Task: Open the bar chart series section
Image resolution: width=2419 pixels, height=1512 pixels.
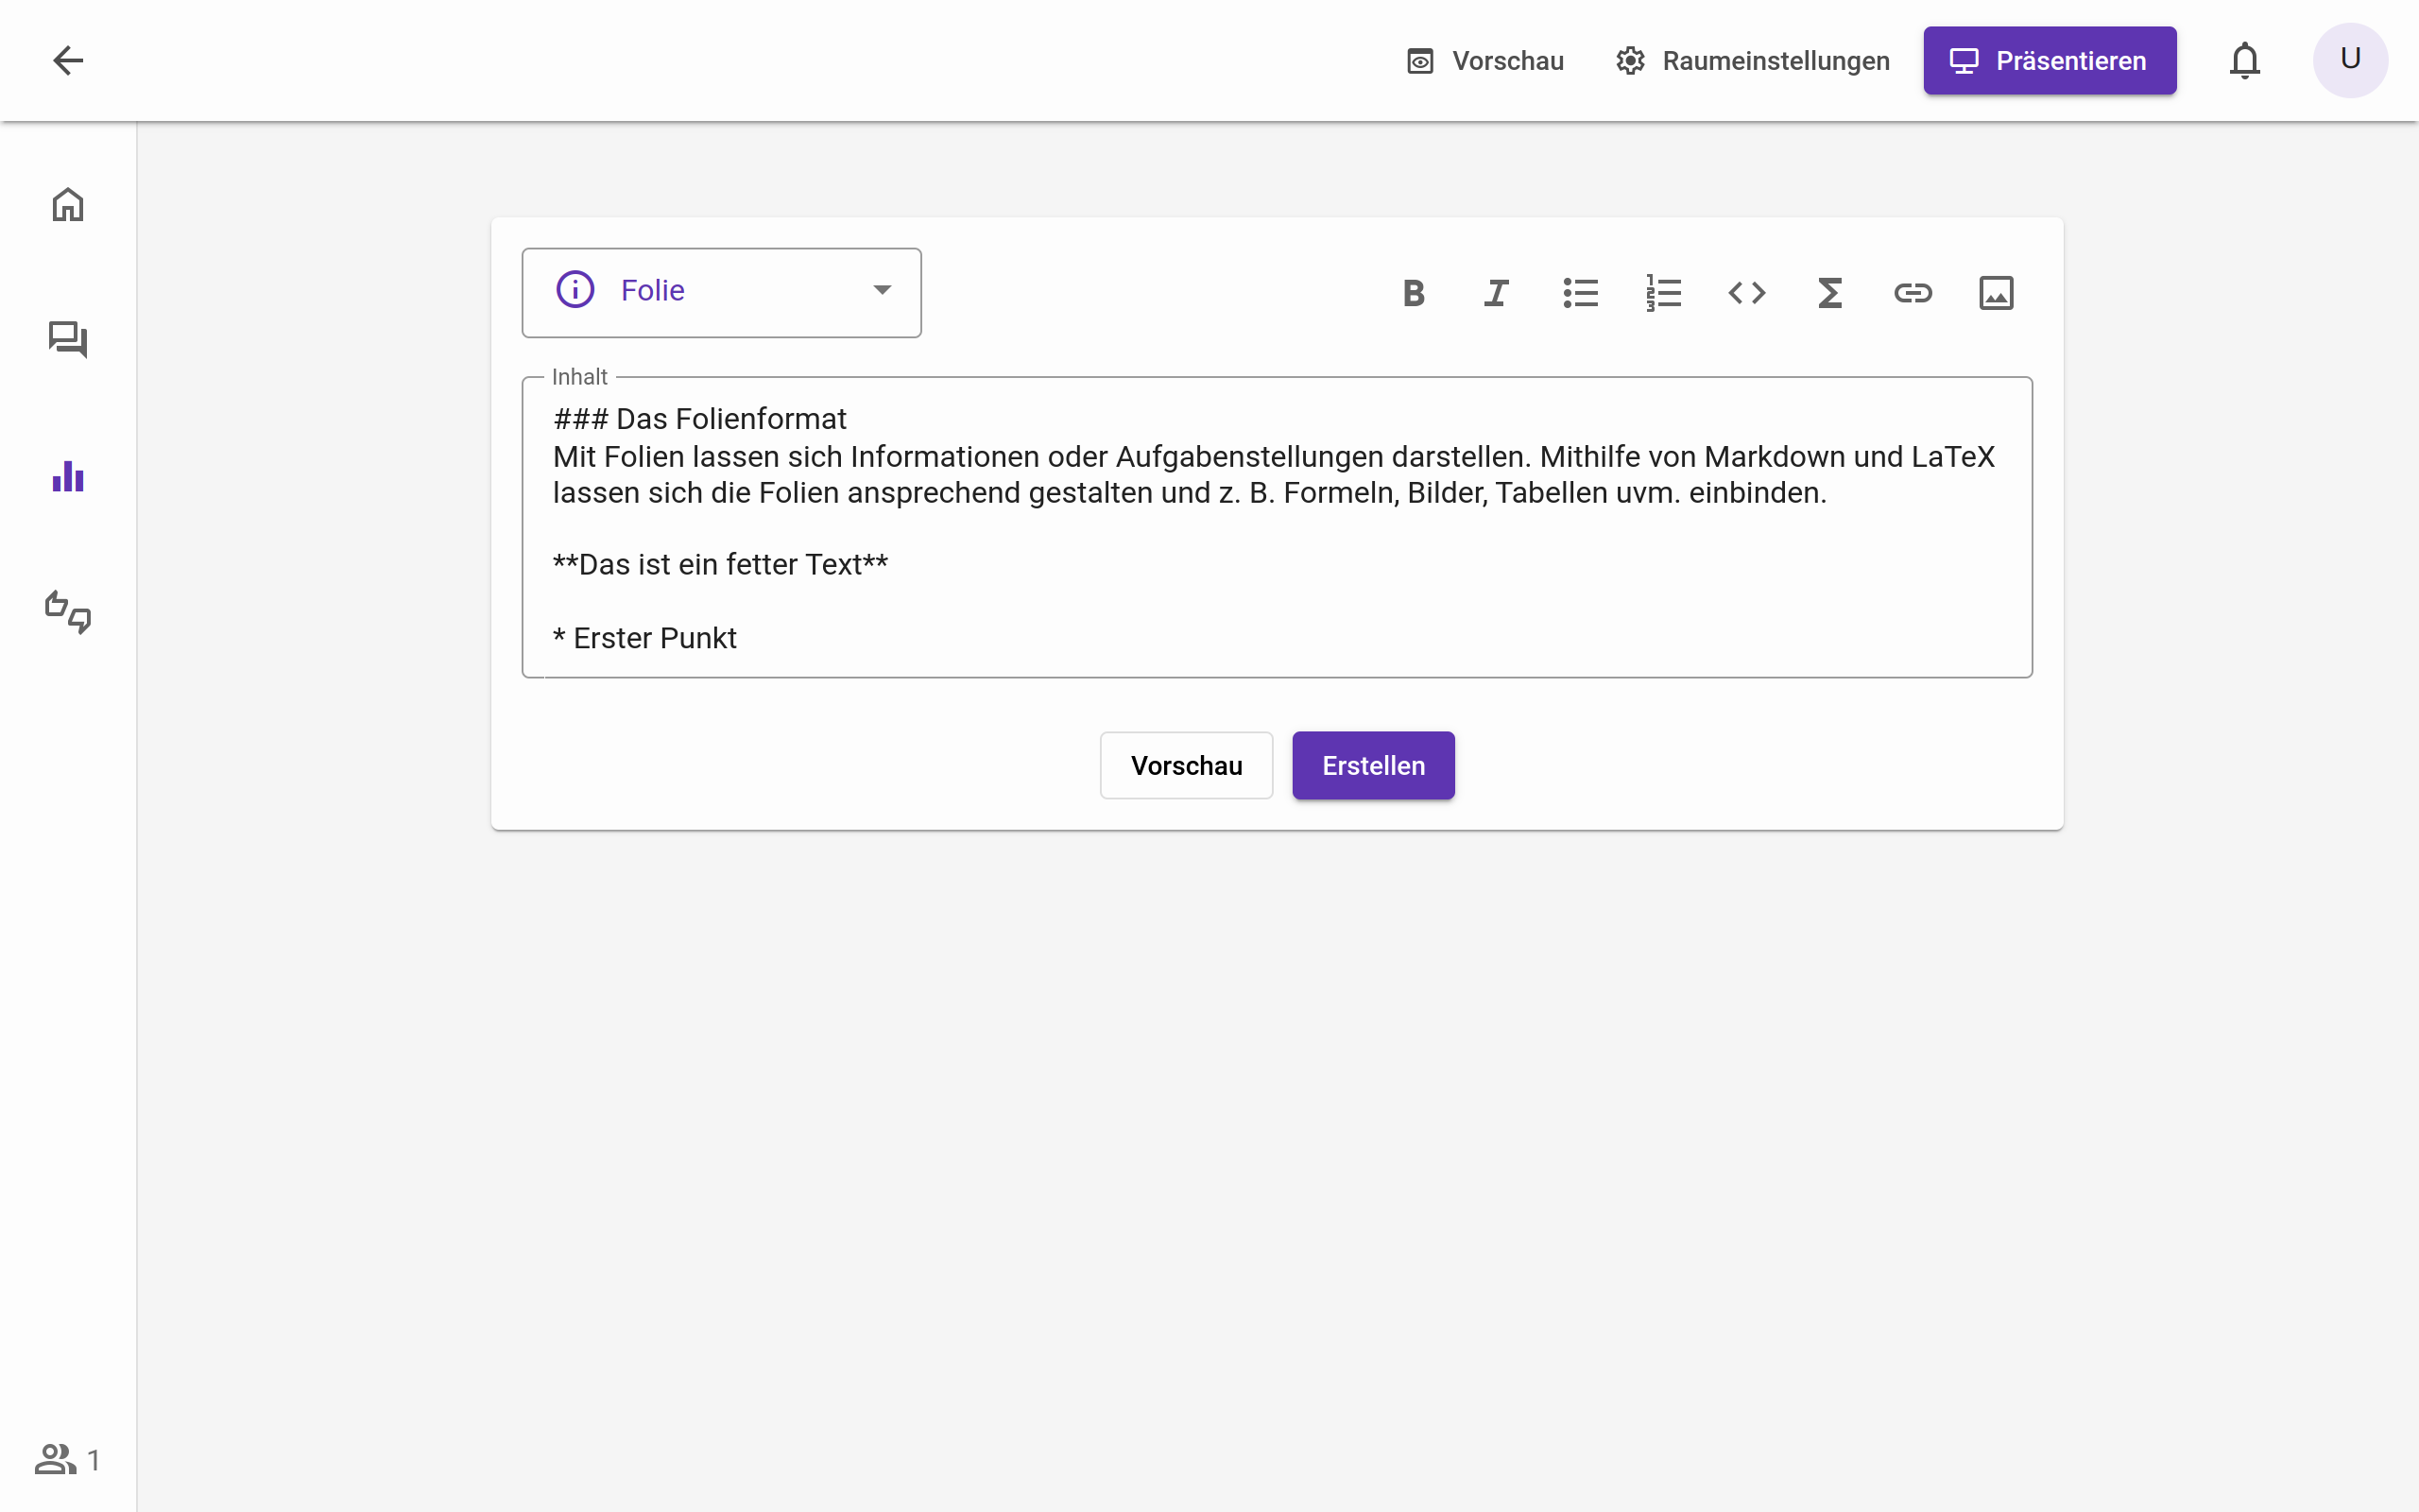Action: tap(68, 476)
